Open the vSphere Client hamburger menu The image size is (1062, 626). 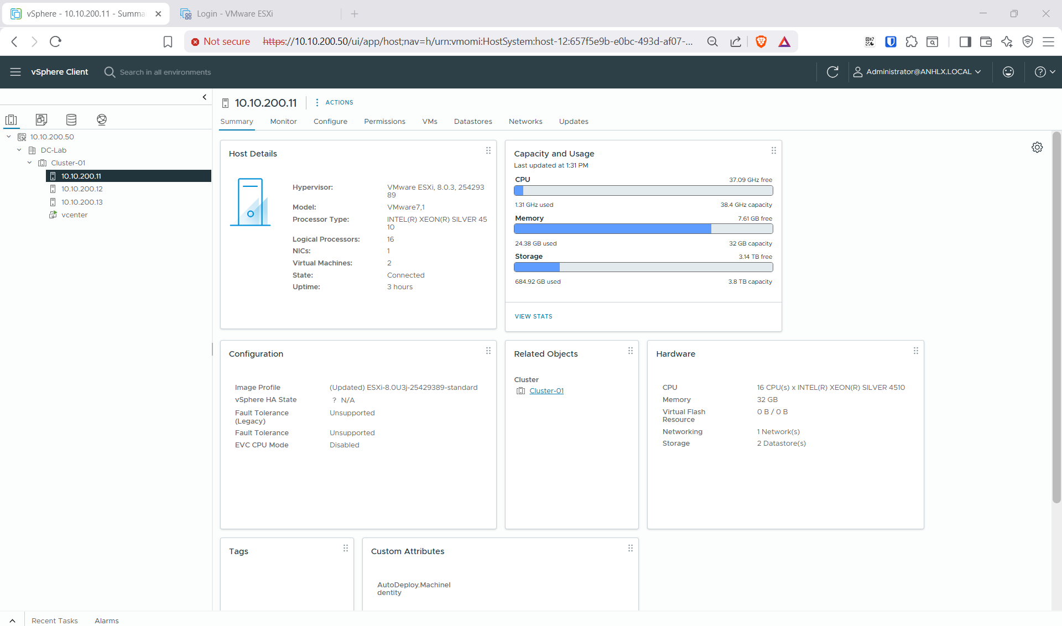15,72
